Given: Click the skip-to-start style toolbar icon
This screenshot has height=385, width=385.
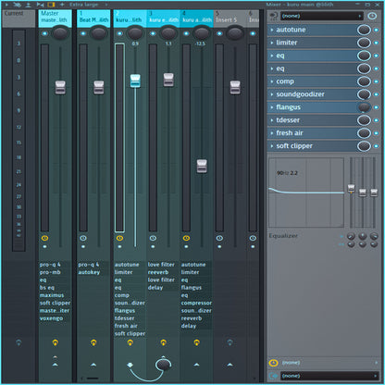Looking at the screenshot, I should click(40, 5).
